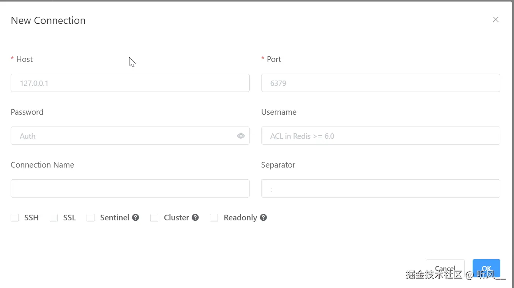Select the Username ACL field

(380, 136)
